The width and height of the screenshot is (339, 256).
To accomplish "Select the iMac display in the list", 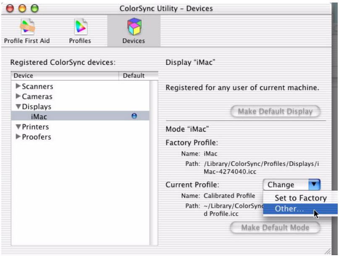I will tap(39, 117).
